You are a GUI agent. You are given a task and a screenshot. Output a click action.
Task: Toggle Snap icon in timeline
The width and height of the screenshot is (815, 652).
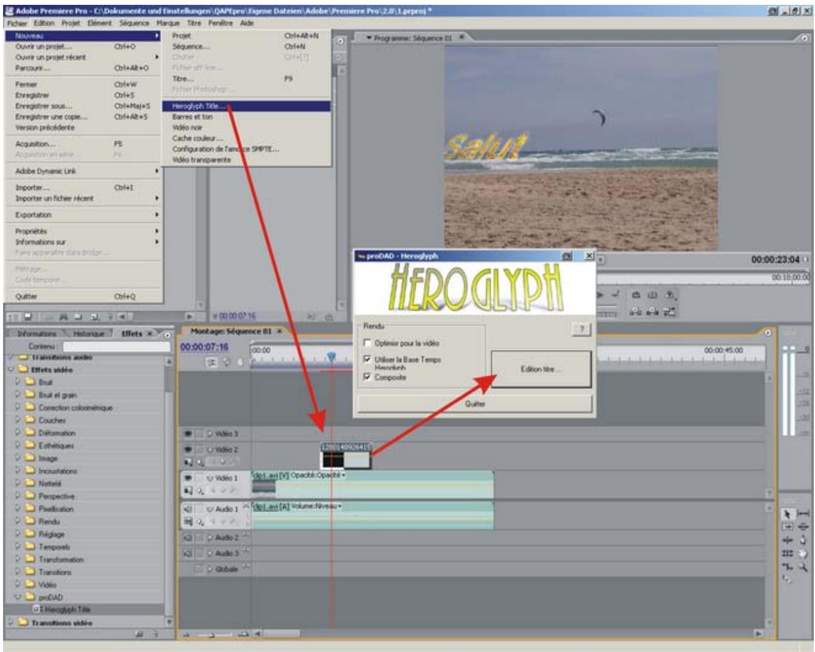211,362
